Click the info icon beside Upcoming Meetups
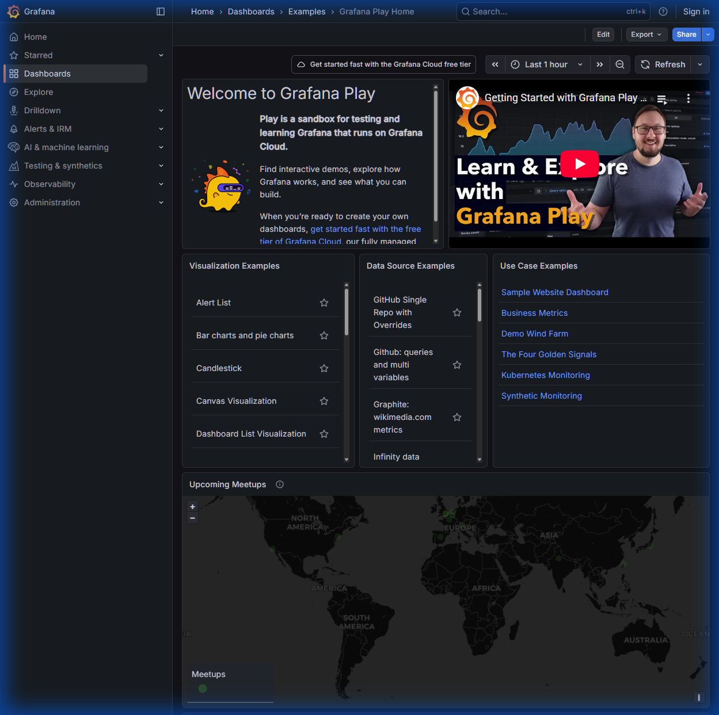This screenshot has height=715, width=719. [x=279, y=484]
